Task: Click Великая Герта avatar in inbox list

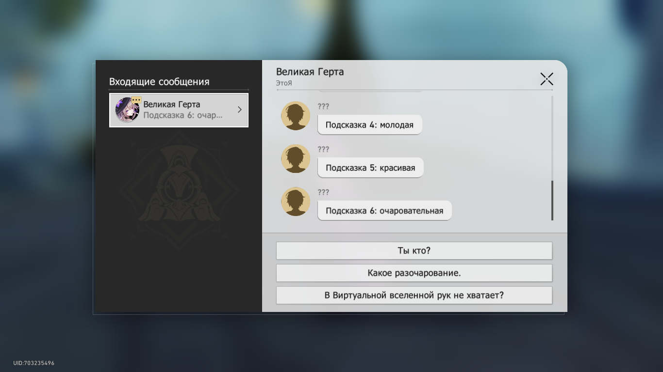Action: coord(127,110)
